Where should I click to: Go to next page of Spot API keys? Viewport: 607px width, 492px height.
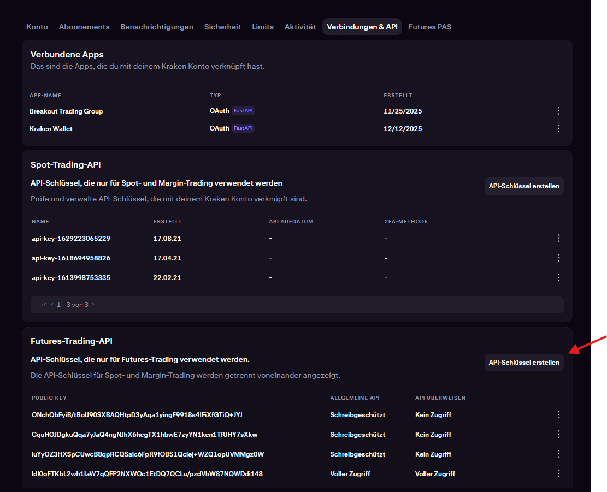click(93, 305)
